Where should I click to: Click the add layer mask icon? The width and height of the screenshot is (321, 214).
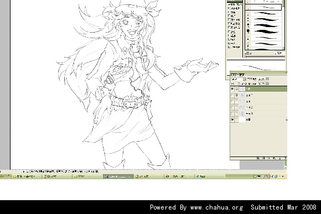tap(263, 158)
